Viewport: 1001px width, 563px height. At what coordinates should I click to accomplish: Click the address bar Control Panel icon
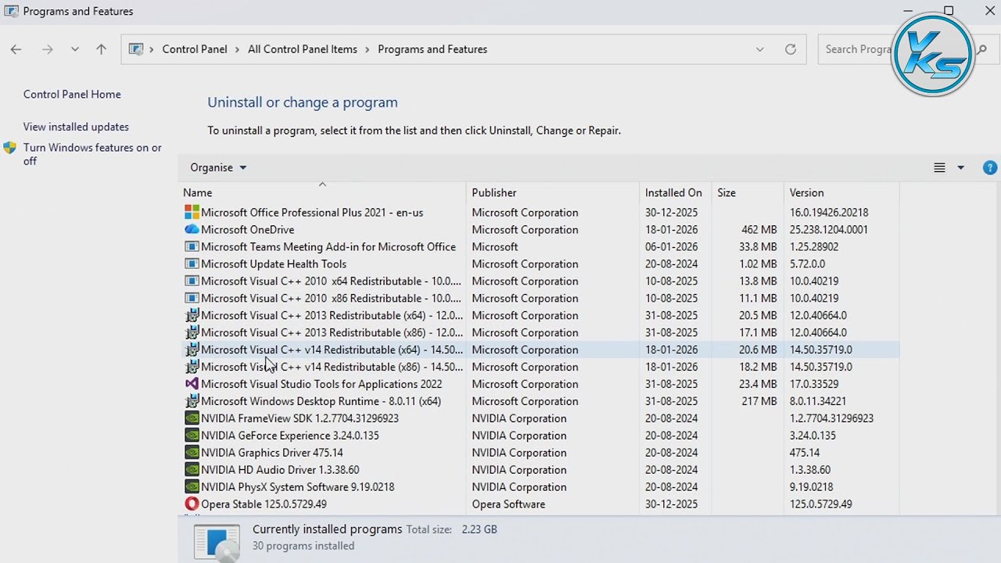pos(136,49)
